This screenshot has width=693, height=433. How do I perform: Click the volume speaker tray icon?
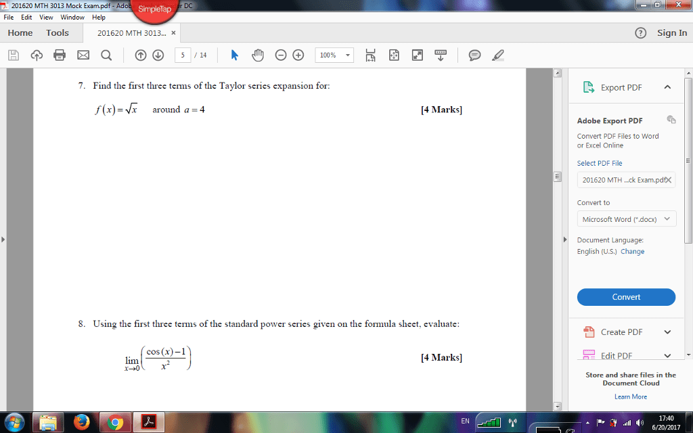pos(640,422)
